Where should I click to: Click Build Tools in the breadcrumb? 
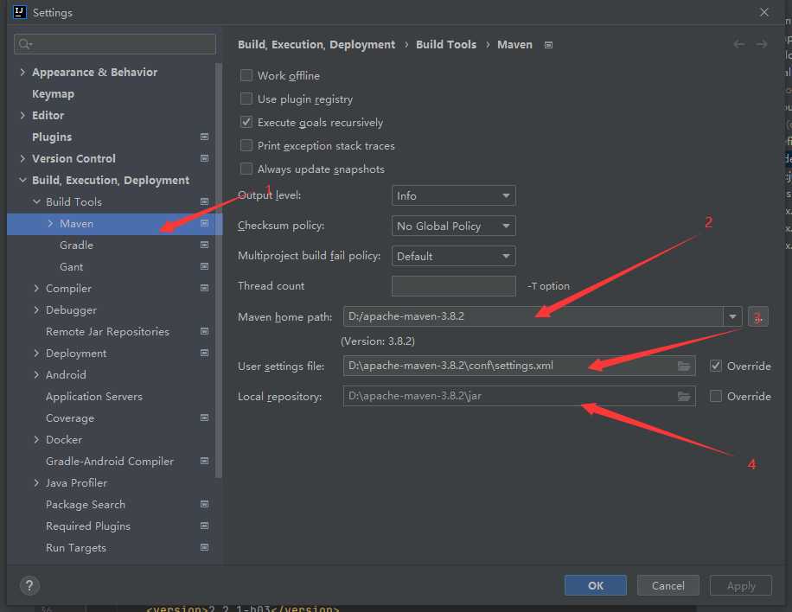[446, 44]
